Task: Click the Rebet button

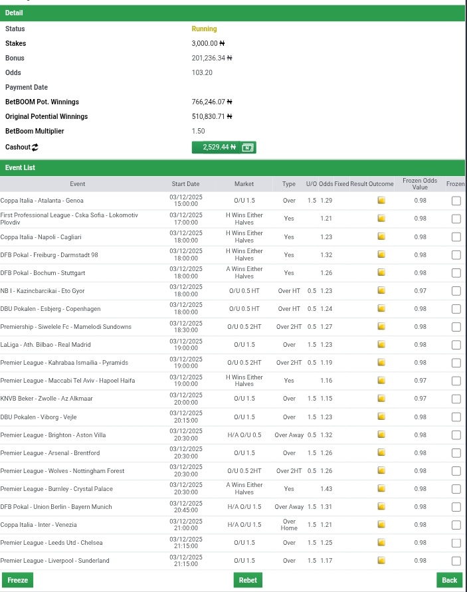Action: click(248, 580)
